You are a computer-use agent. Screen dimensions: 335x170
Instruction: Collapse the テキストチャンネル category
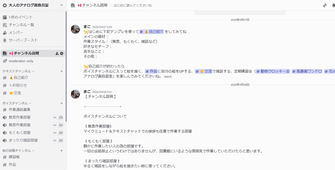18,71
